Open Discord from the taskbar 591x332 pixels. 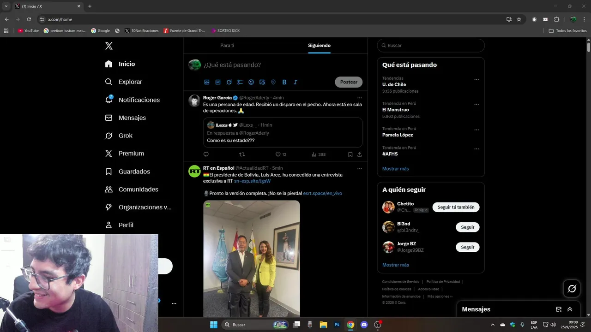coord(364,325)
